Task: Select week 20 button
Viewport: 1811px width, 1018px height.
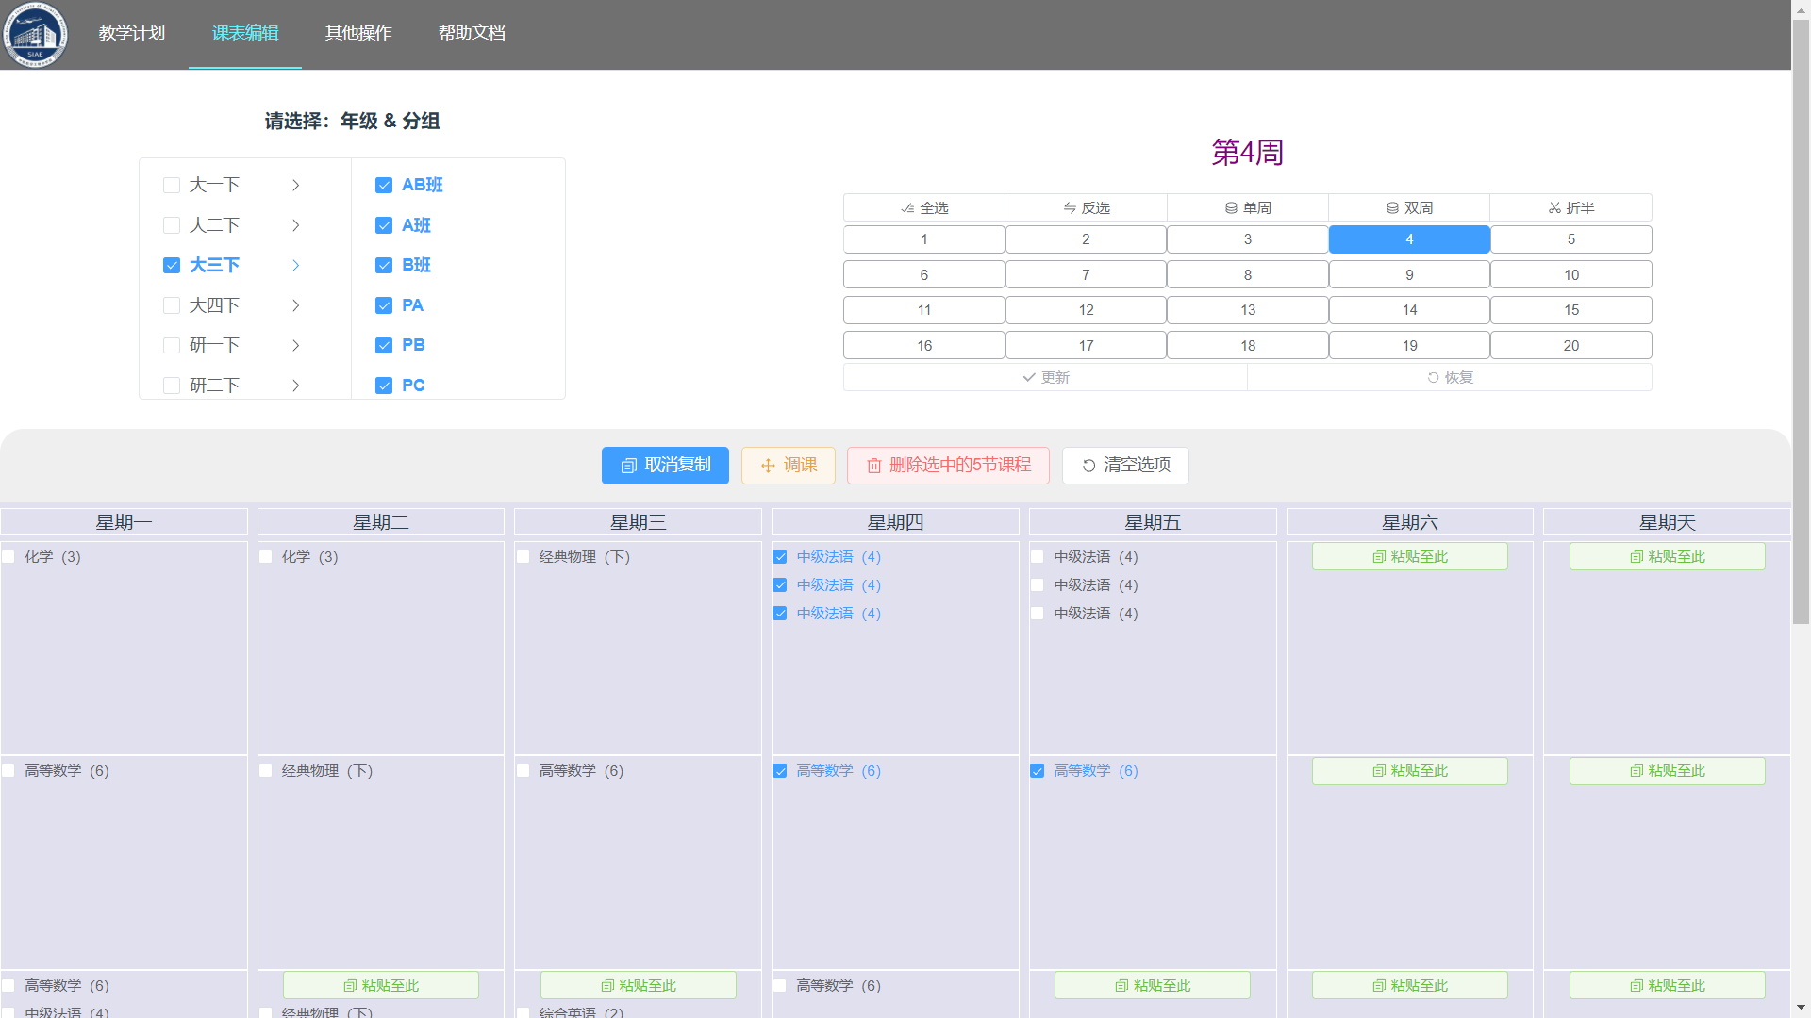Action: [1571, 346]
